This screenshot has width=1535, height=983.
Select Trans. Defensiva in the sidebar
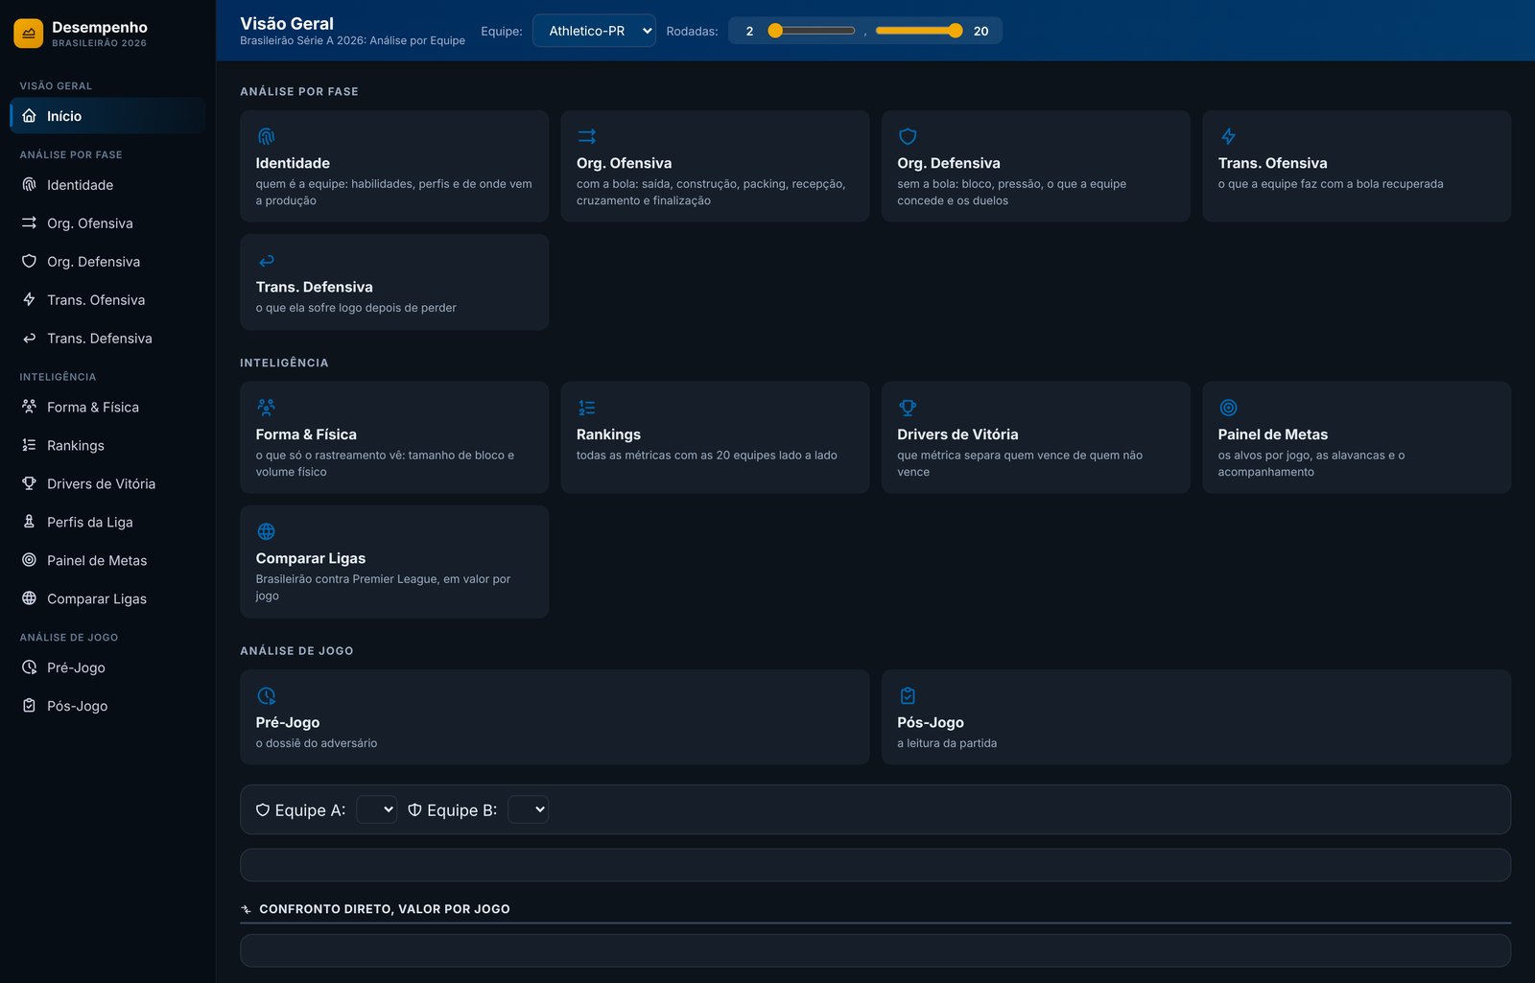click(107, 339)
